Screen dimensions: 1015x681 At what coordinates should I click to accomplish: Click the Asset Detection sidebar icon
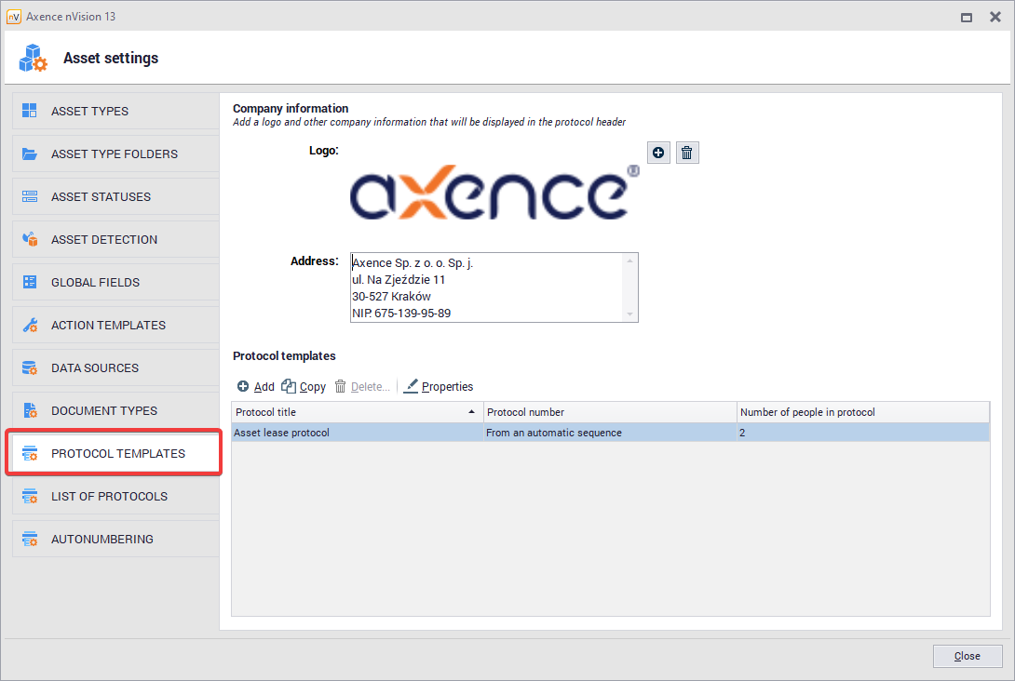[x=30, y=240]
